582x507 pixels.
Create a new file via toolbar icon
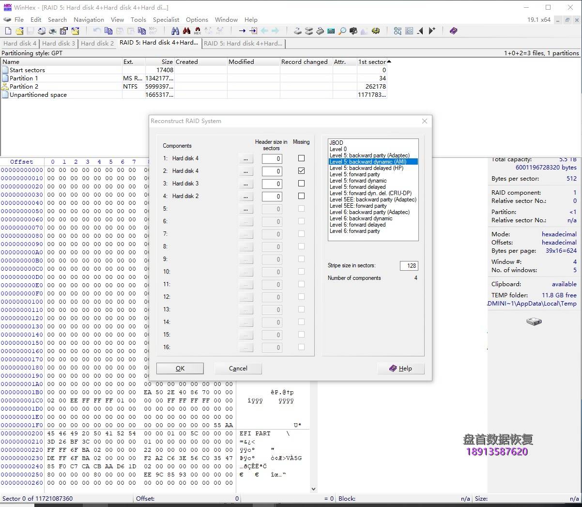(8, 31)
